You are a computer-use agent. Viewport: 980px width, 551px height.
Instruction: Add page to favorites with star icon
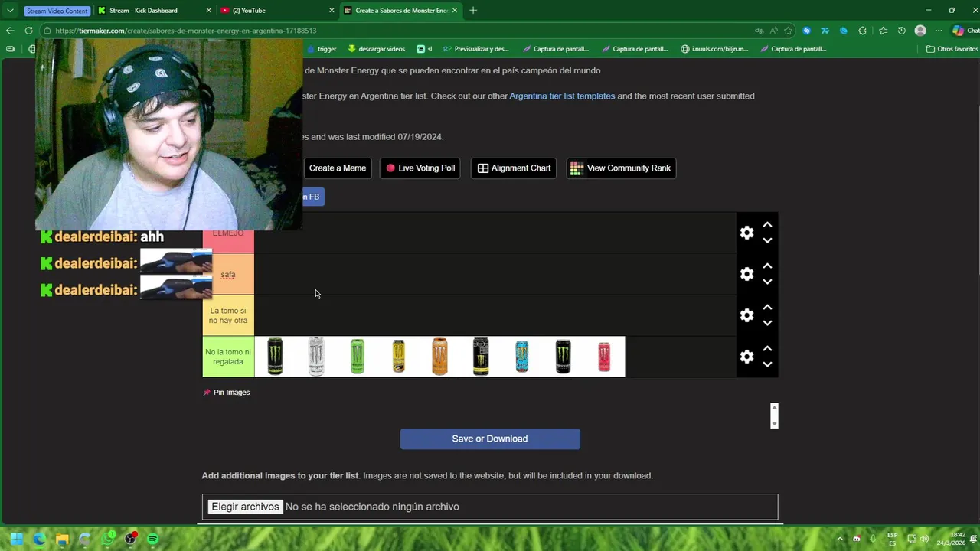(x=788, y=31)
